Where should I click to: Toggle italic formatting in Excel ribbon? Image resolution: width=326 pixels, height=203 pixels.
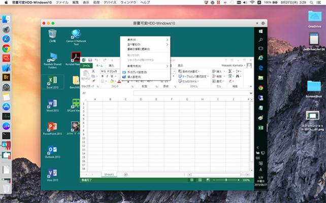point(107,76)
